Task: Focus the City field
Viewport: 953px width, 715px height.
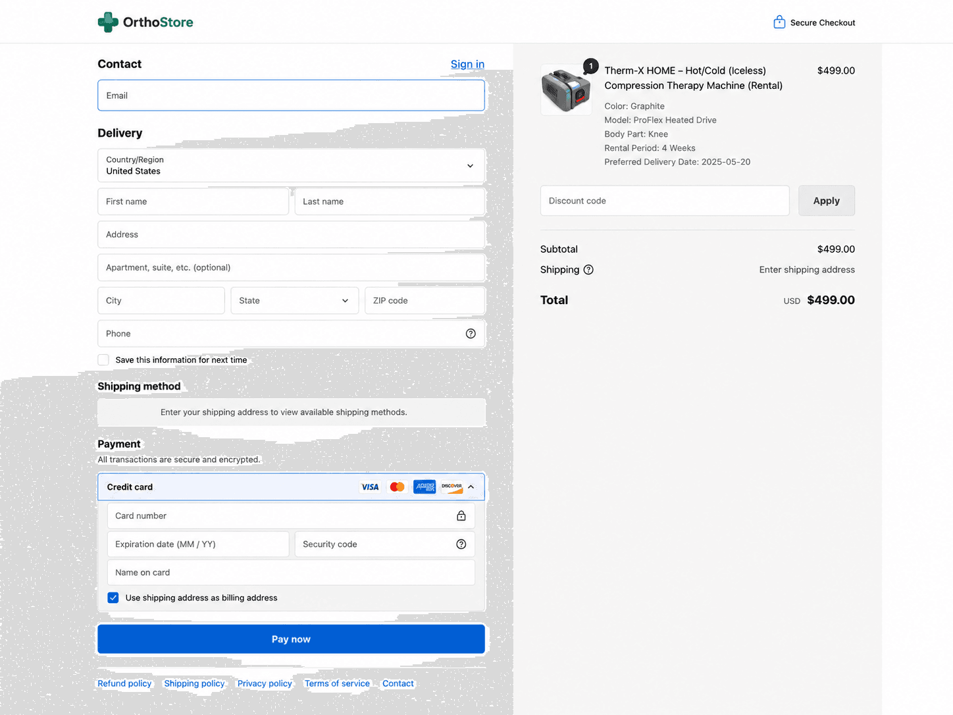Action: tap(161, 301)
